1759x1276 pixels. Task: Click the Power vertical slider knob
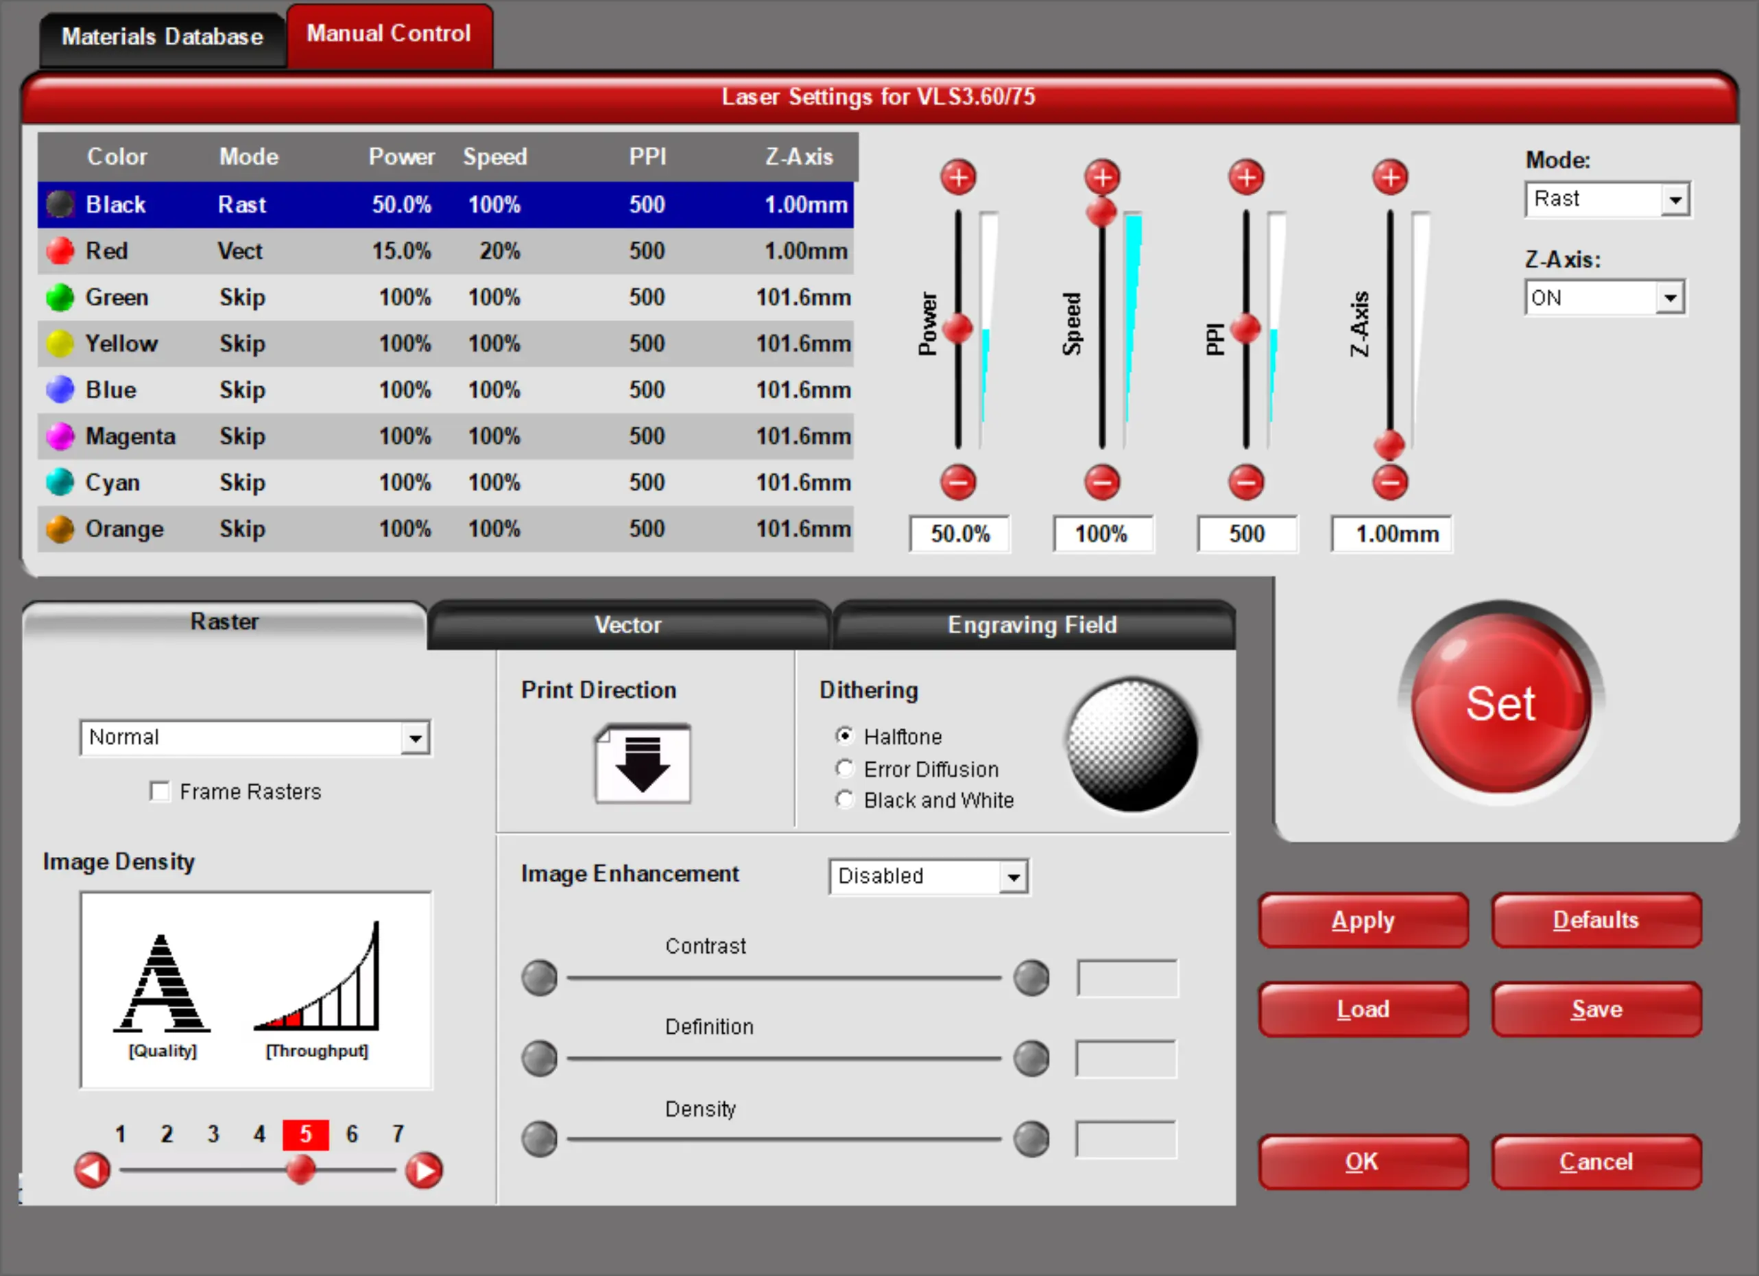coord(958,329)
